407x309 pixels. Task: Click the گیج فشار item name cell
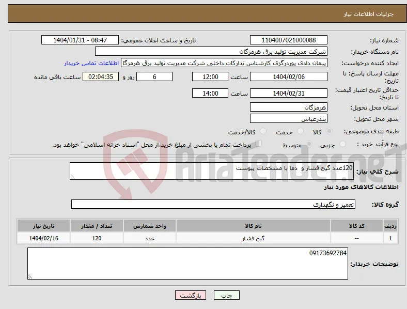[x=253, y=238]
